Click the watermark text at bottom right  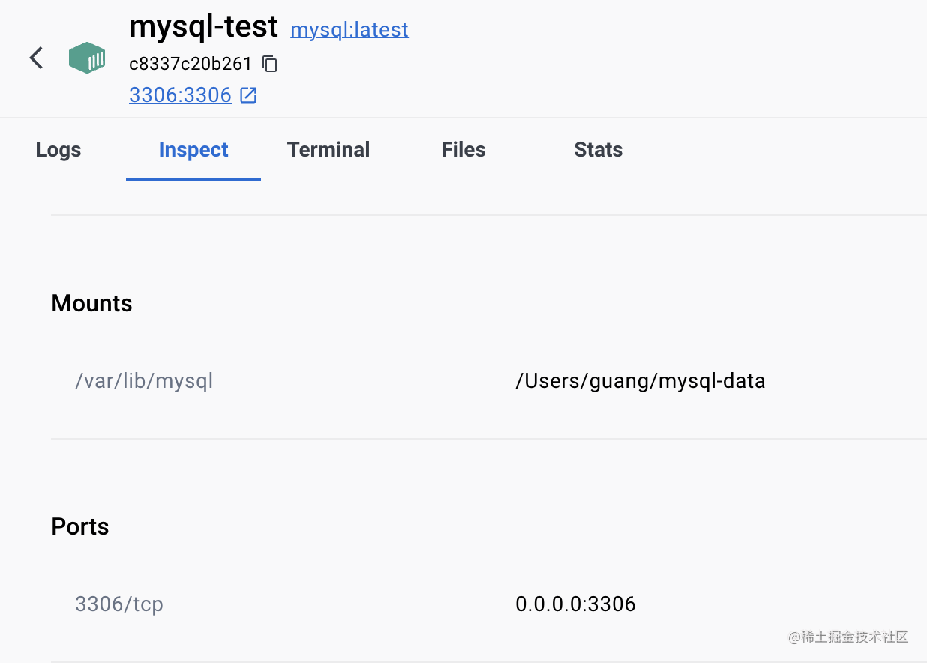tap(848, 637)
